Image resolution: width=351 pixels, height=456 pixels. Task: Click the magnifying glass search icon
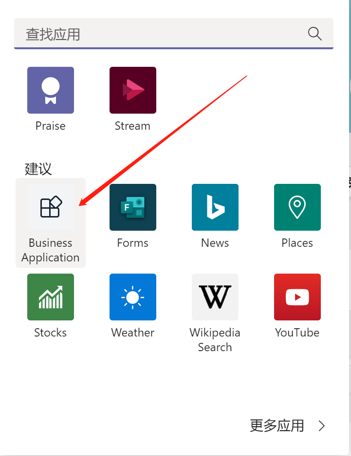(x=314, y=34)
